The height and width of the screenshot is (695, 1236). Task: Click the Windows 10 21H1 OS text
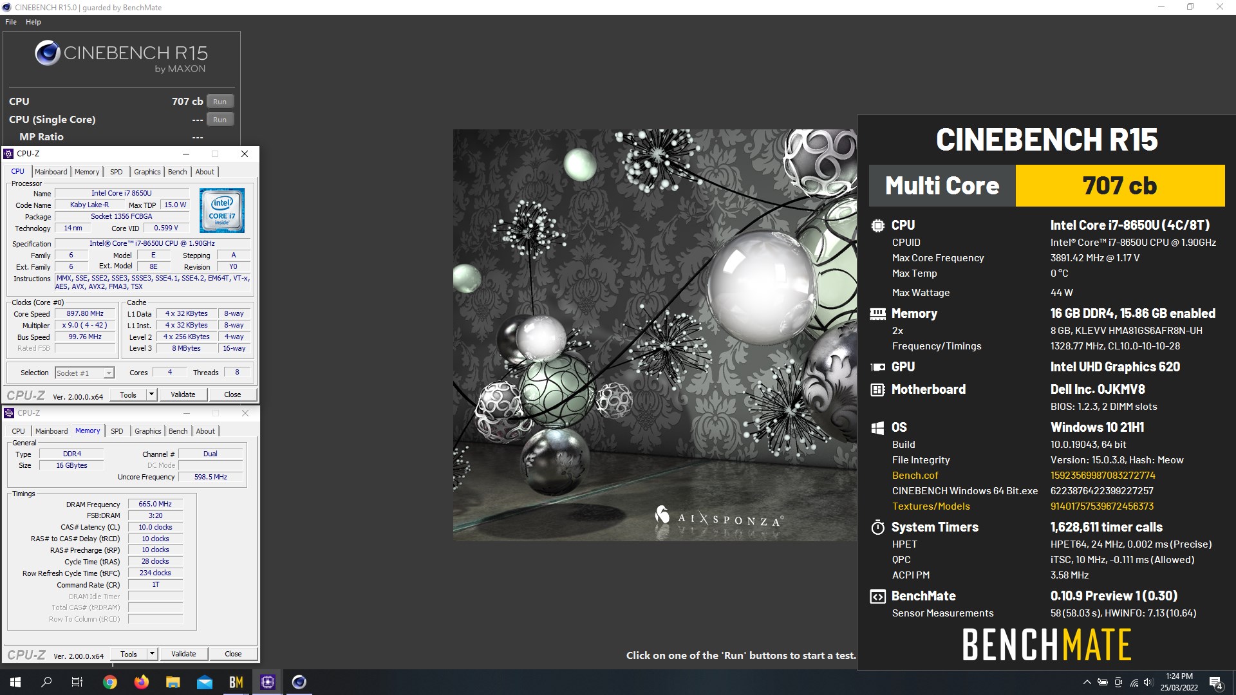tap(1097, 428)
